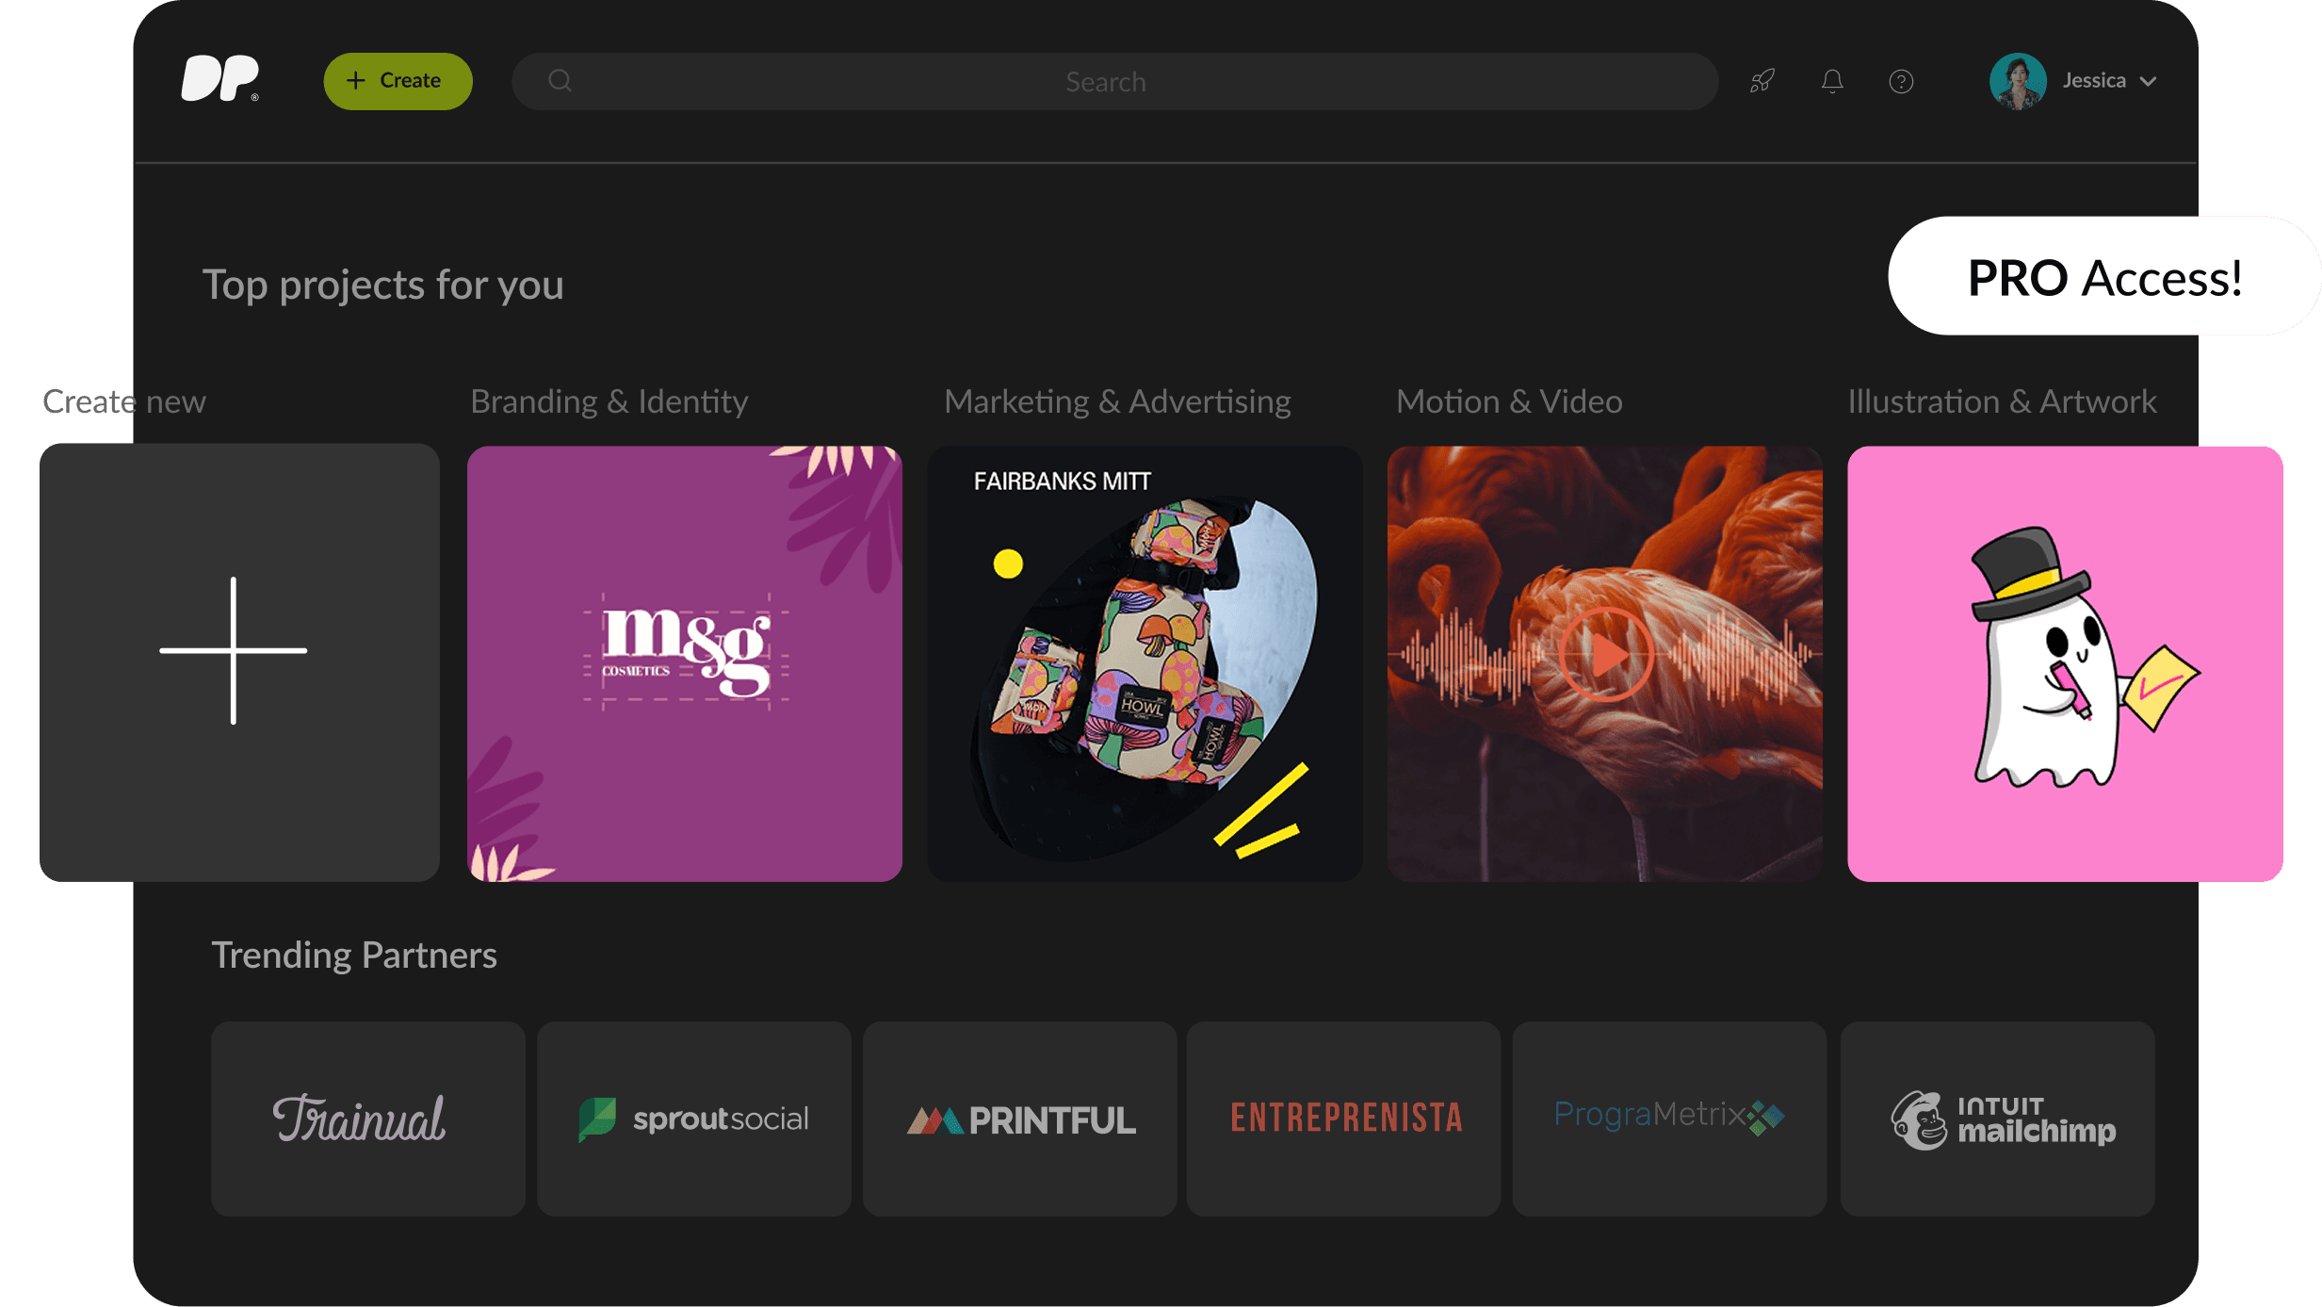Click the Create new plus tile
The width and height of the screenshot is (2322, 1307).
[239, 662]
